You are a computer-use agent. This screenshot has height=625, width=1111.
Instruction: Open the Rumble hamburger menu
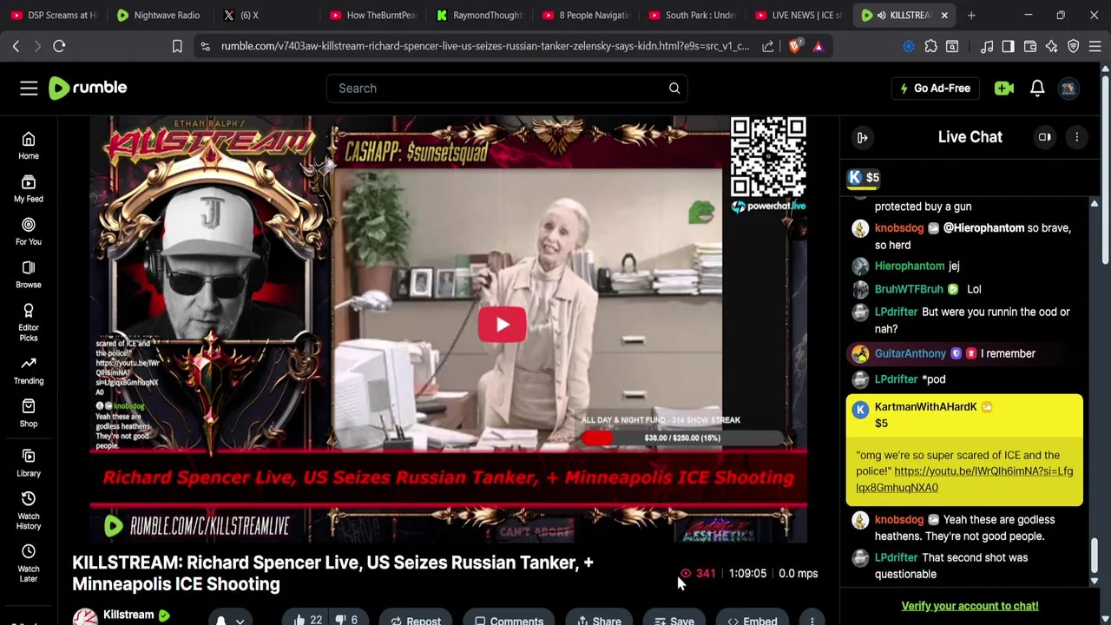click(29, 88)
